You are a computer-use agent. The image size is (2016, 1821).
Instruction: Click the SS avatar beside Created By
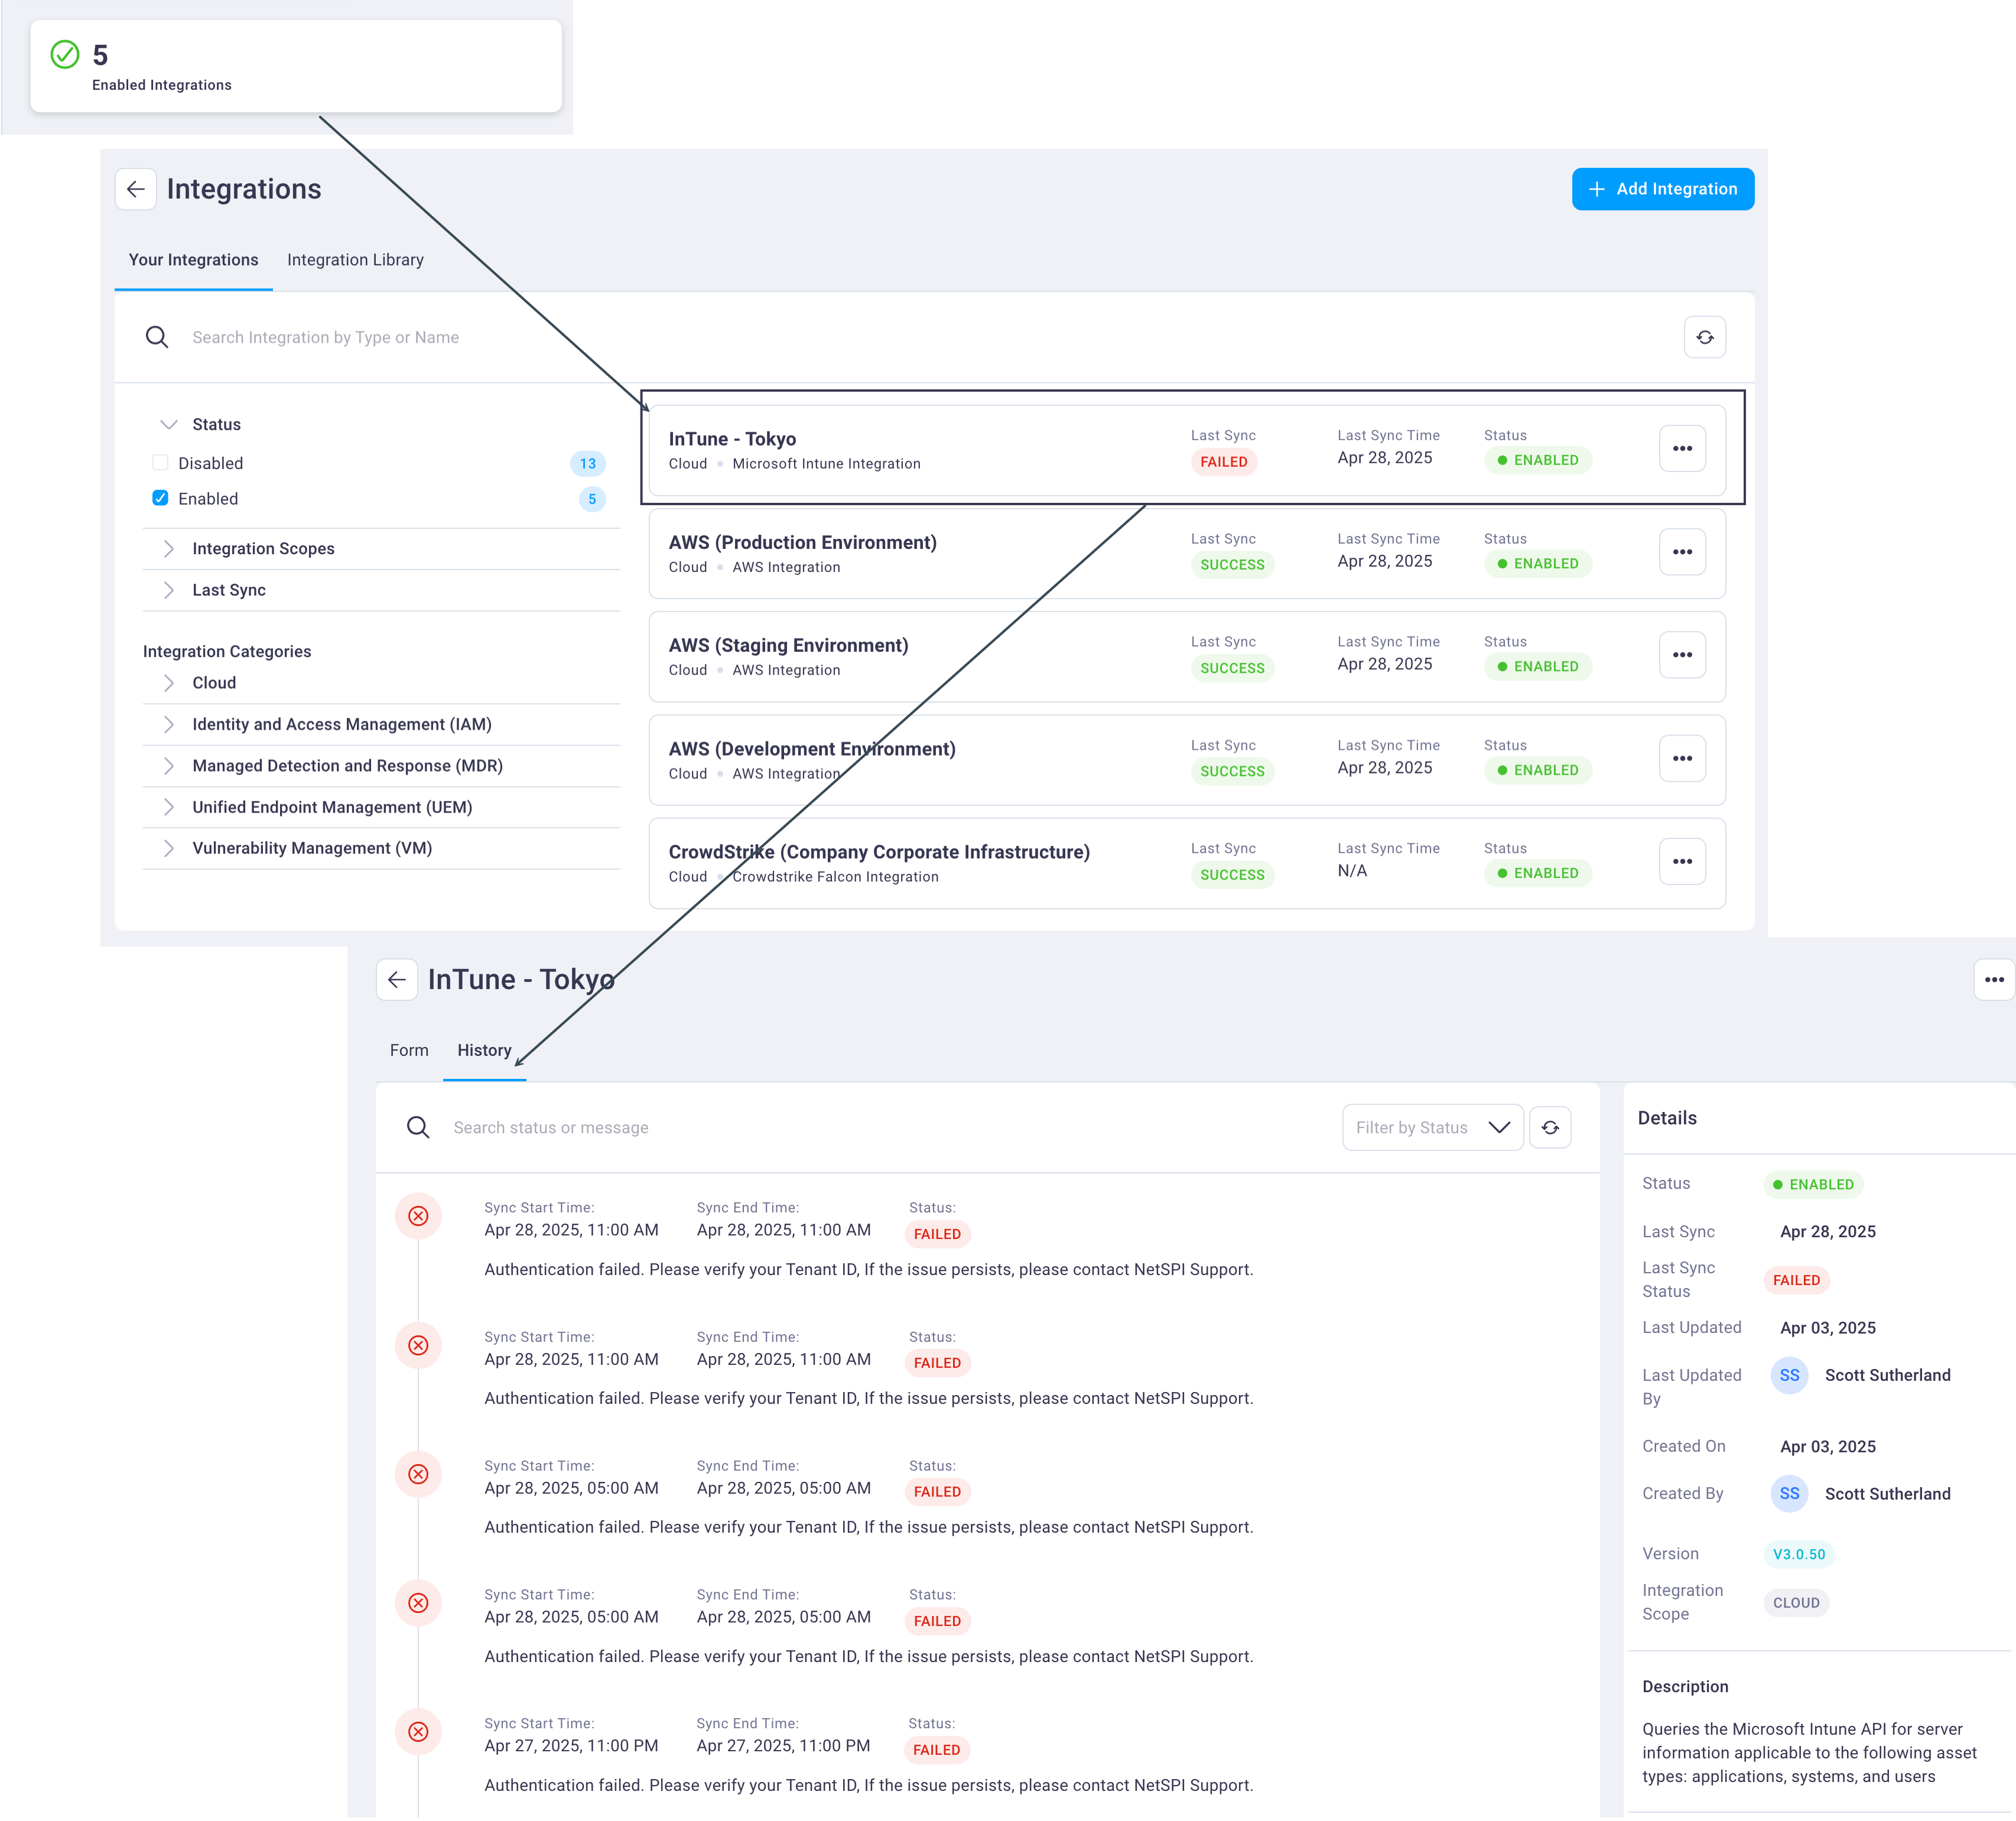tap(1789, 1494)
